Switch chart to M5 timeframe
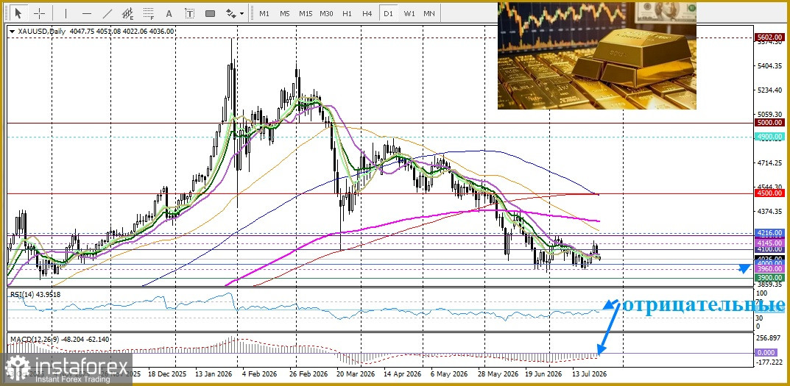 [x=285, y=13]
